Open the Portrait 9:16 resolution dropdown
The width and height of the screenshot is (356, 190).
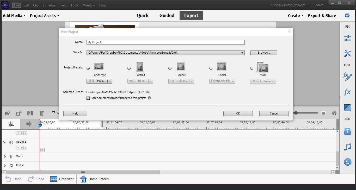click(x=140, y=81)
